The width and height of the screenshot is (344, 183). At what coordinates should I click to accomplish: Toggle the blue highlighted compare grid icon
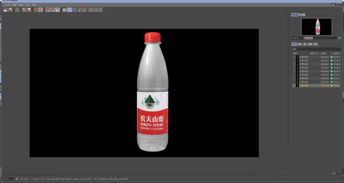(69, 10)
